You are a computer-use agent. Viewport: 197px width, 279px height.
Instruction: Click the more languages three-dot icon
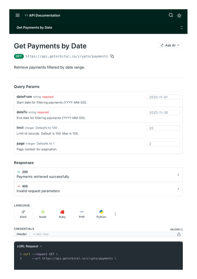[x=116, y=214]
